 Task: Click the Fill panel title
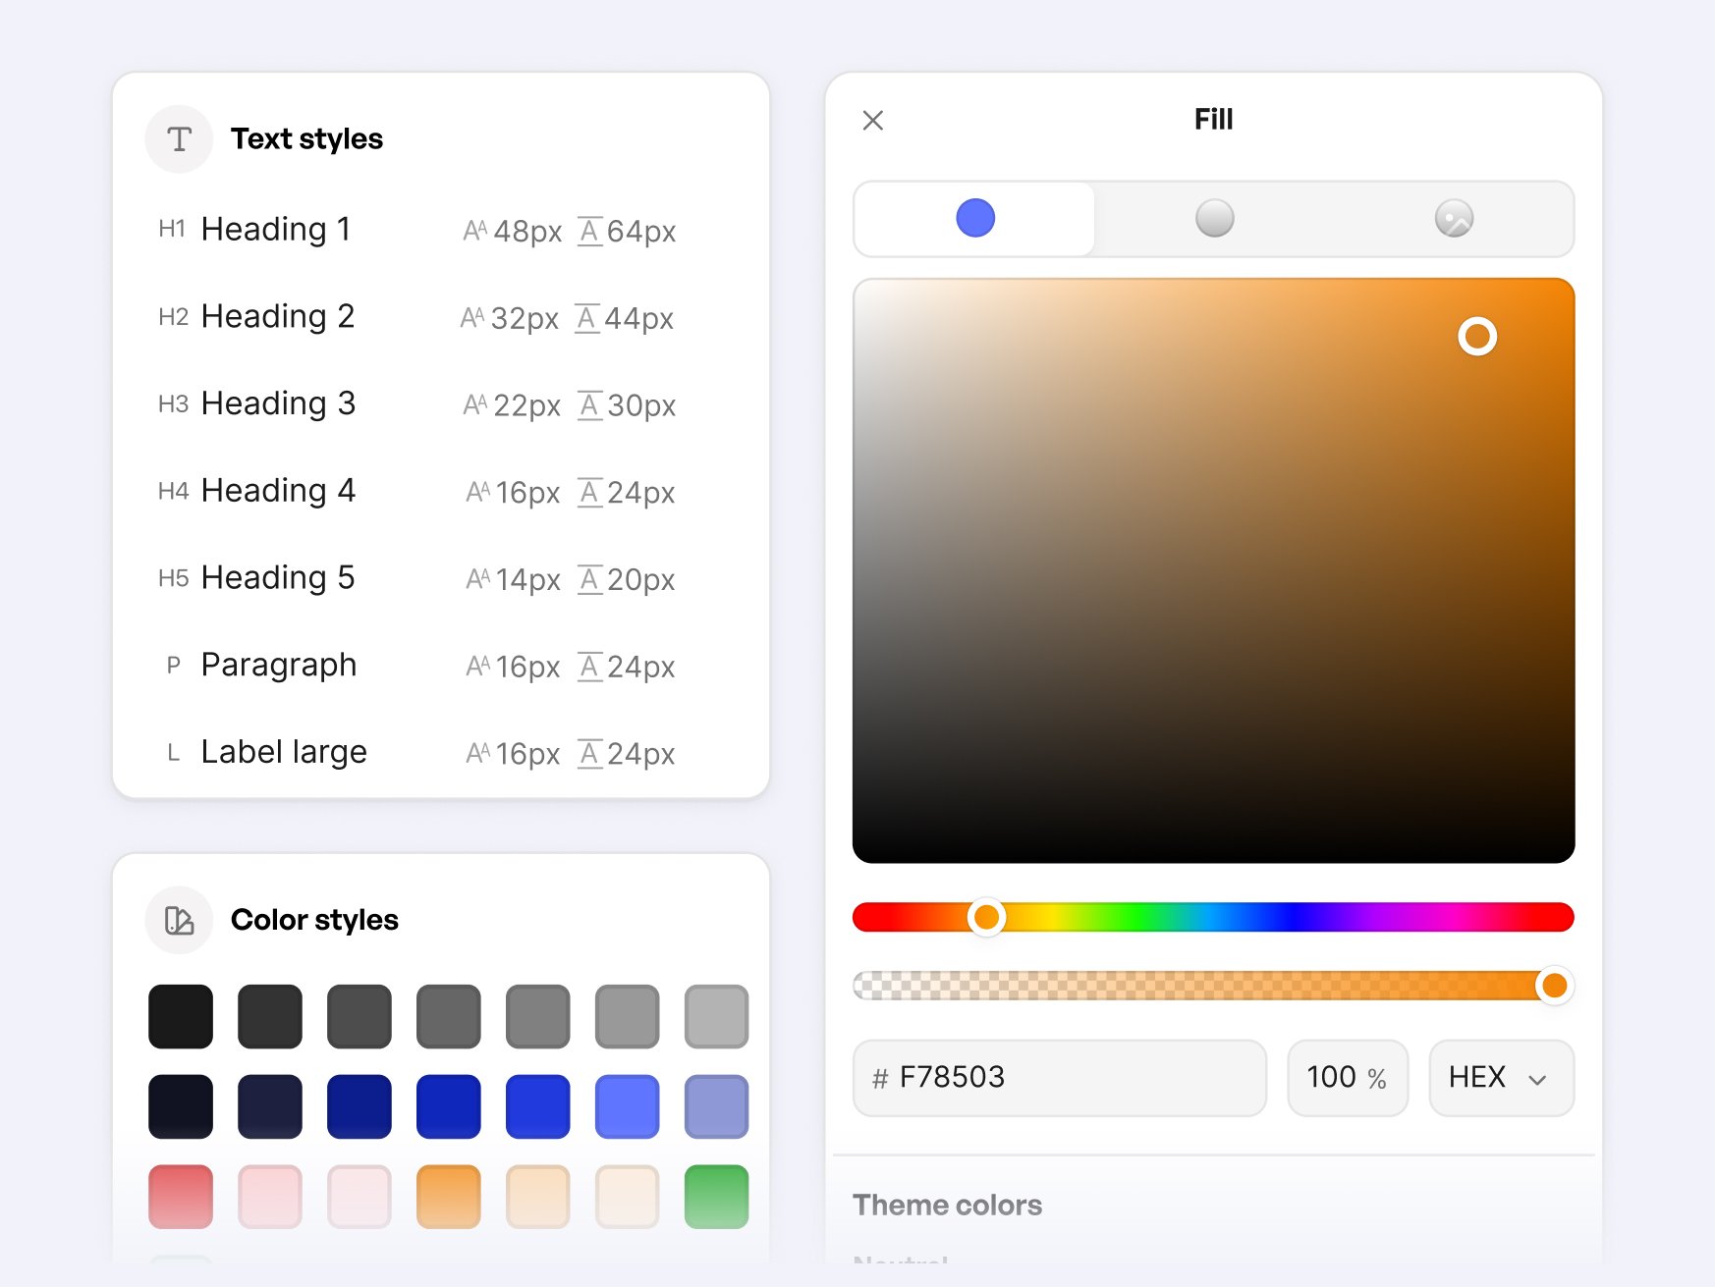pos(1213,120)
